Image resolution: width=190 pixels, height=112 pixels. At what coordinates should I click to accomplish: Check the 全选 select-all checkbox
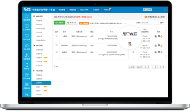(x=54, y=66)
